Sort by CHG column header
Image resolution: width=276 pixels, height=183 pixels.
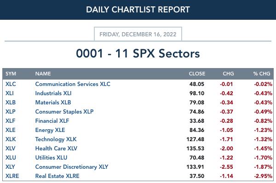coord(228,74)
